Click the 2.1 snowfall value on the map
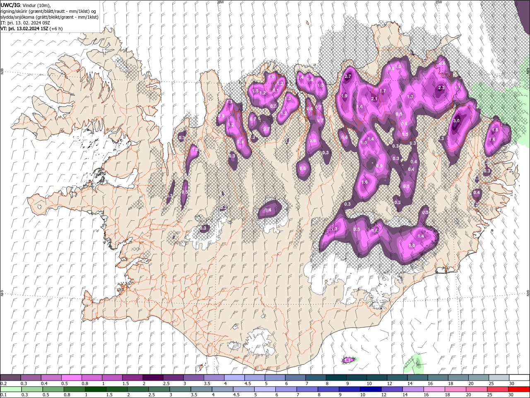 374,99
